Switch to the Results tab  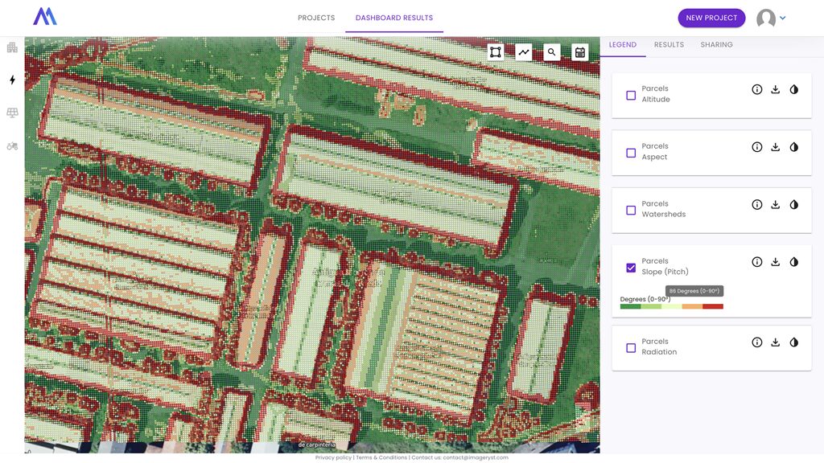click(669, 45)
